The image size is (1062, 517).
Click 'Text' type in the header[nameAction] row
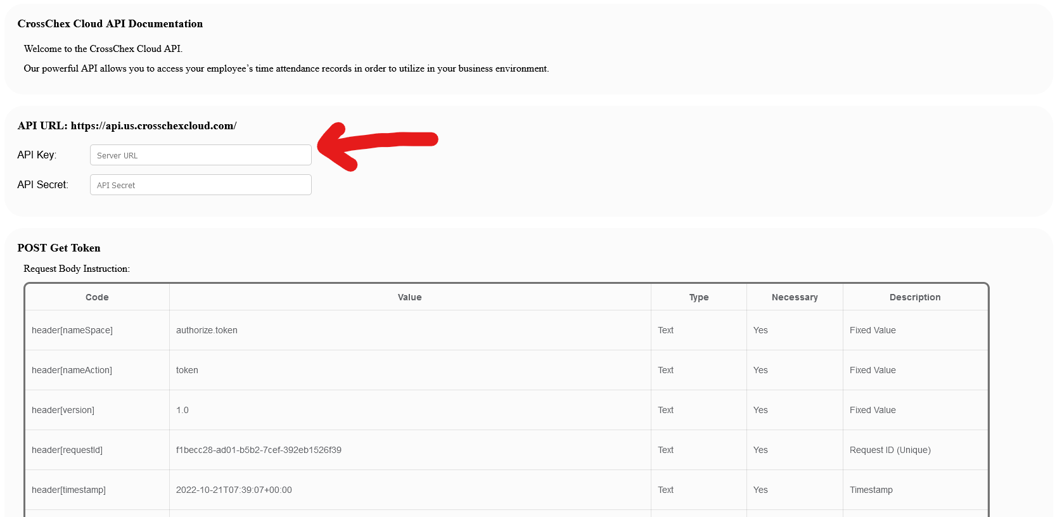666,370
